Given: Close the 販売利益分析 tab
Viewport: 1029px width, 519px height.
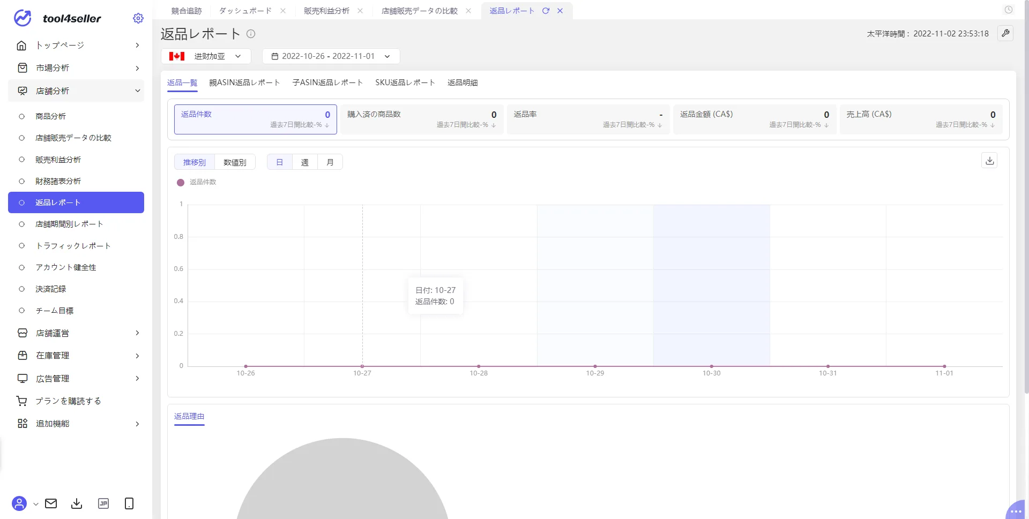Looking at the screenshot, I should pyautogui.click(x=360, y=11).
